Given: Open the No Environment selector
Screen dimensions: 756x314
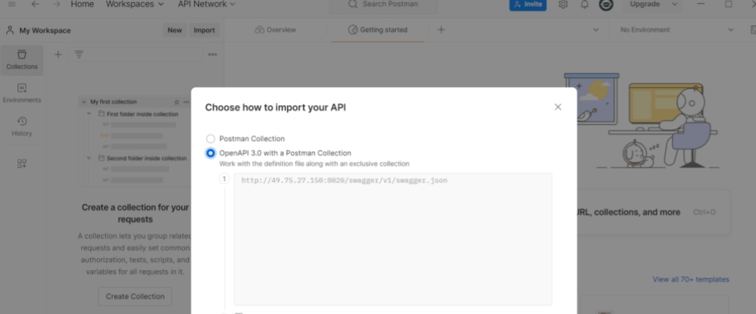Looking at the screenshot, I should click(677, 30).
